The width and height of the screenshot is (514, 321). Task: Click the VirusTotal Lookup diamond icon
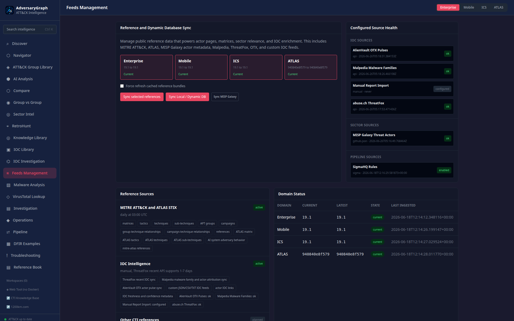[x=8, y=197]
